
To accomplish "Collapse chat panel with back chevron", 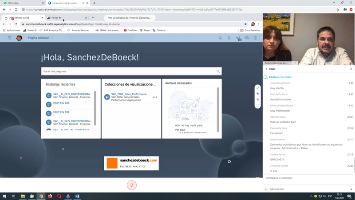I will tap(266, 69).
